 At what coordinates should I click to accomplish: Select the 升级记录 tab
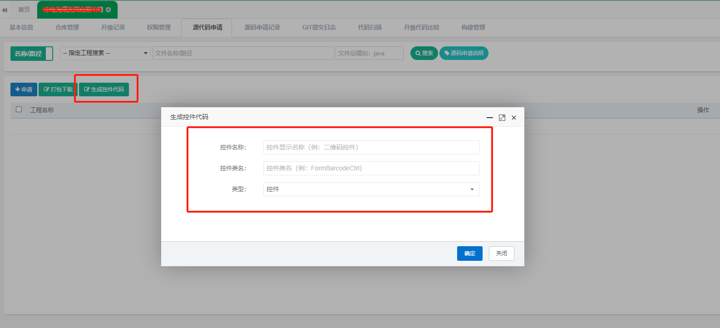[113, 28]
